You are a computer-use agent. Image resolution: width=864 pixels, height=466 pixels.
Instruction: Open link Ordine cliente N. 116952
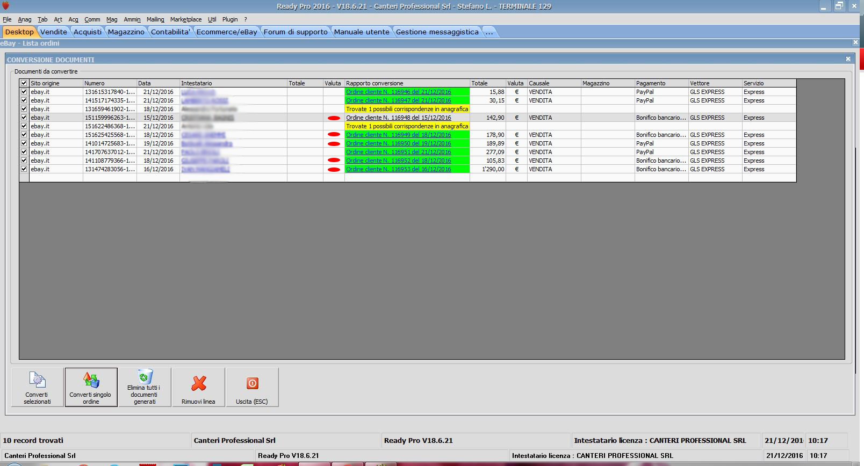(399, 161)
